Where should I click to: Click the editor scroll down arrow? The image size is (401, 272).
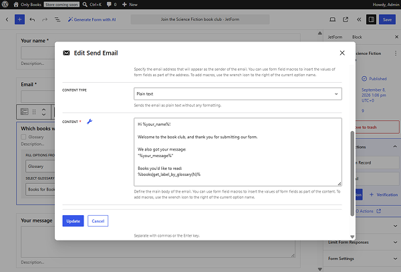click(x=319, y=269)
